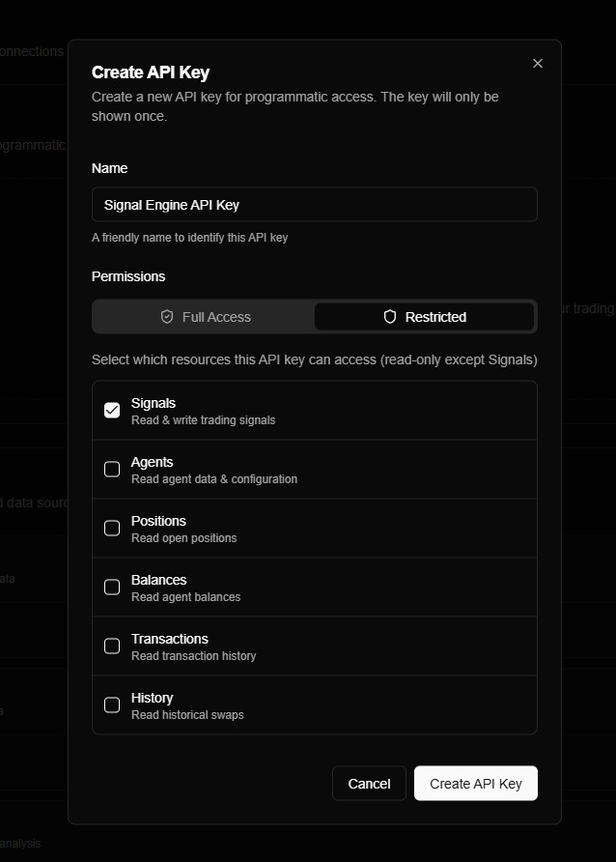The image size is (616, 862).
Task: Close the Create API Key dialog
Action: point(538,64)
